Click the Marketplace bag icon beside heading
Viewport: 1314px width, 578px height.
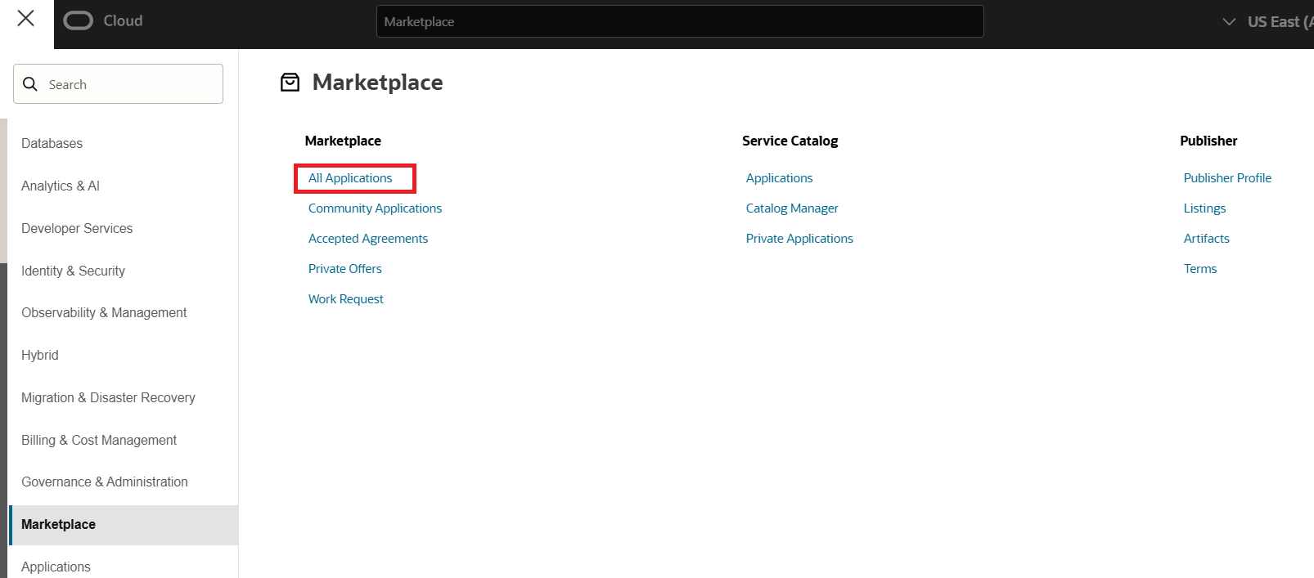coord(290,83)
